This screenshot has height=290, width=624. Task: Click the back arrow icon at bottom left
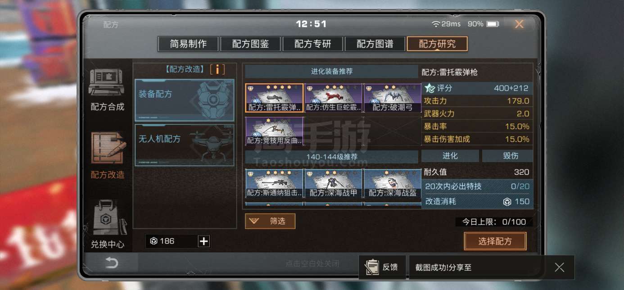[112, 263]
